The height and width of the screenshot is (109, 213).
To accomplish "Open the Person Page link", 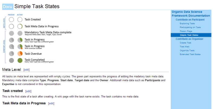I will (x=186, y=31).
